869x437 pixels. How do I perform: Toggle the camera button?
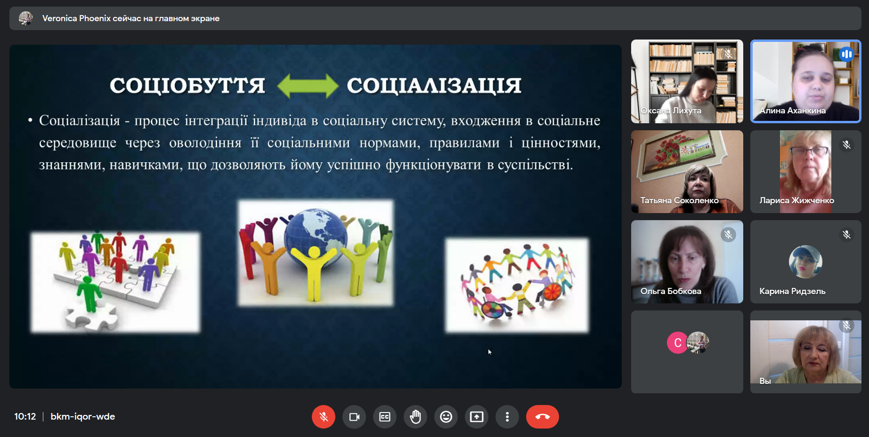pos(354,417)
